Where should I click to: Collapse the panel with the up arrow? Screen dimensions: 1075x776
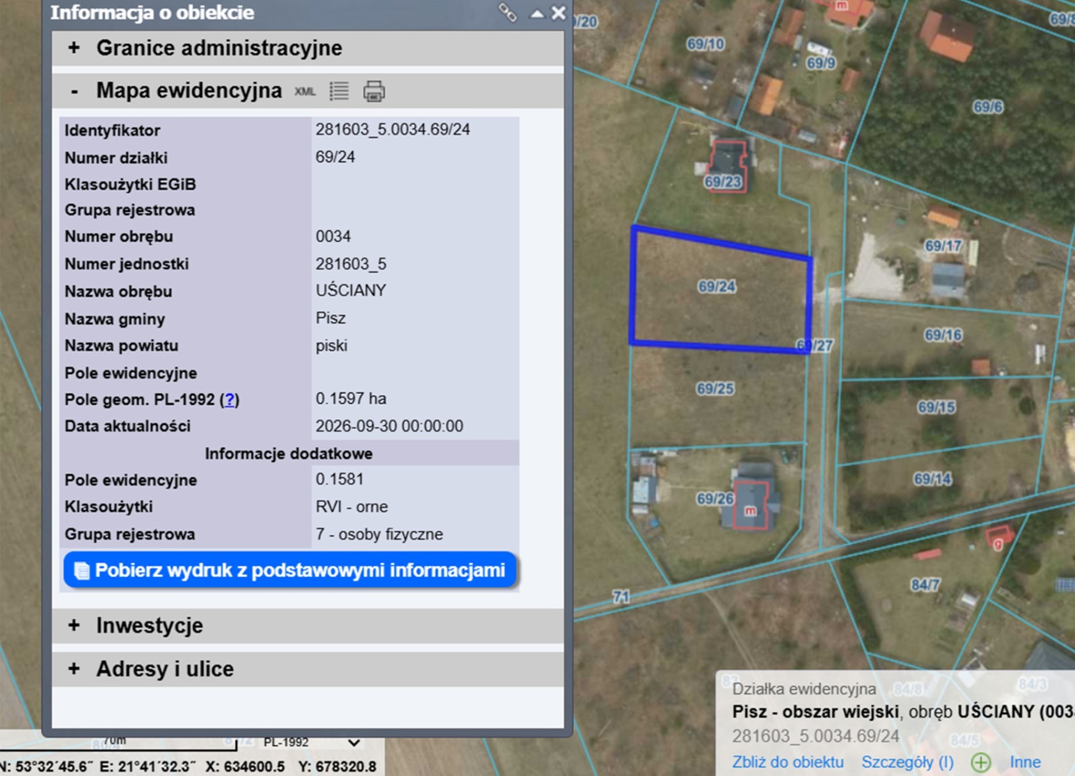(x=536, y=13)
